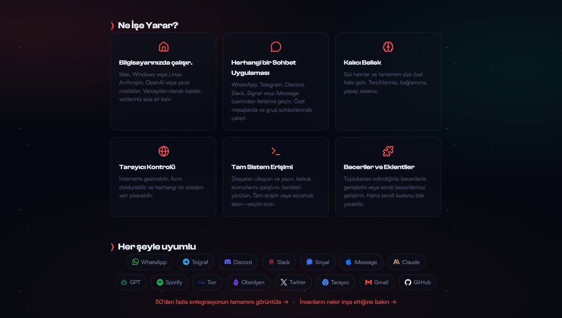Open the GitHub integration chip

pos(418,282)
